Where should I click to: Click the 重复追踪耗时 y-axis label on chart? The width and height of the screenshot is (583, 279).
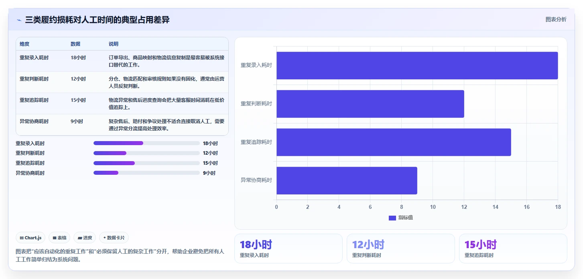[x=256, y=142]
